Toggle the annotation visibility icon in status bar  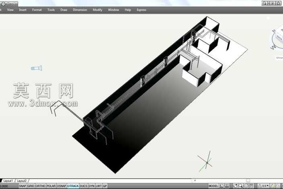coord(273,186)
